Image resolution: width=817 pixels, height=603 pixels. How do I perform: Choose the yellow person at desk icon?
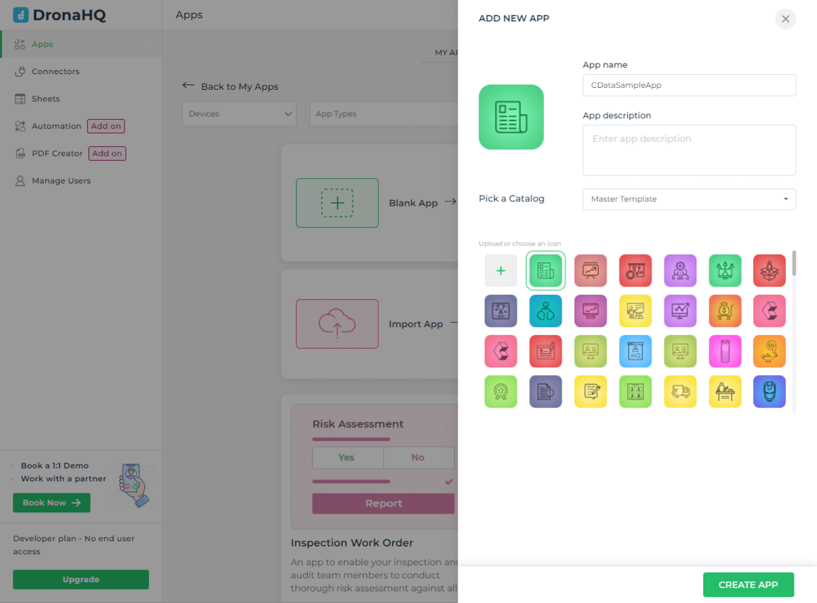[x=725, y=391]
